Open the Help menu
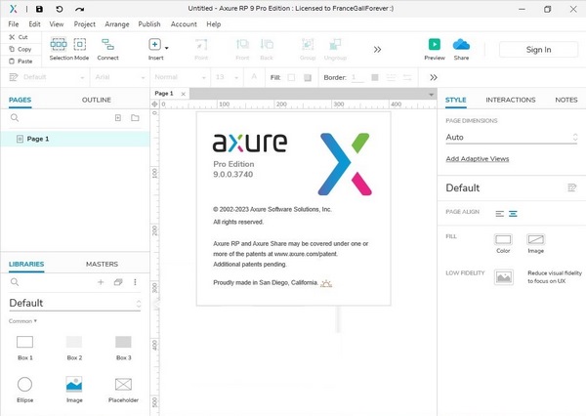Image resolution: width=586 pixels, height=416 pixels. 213,24
